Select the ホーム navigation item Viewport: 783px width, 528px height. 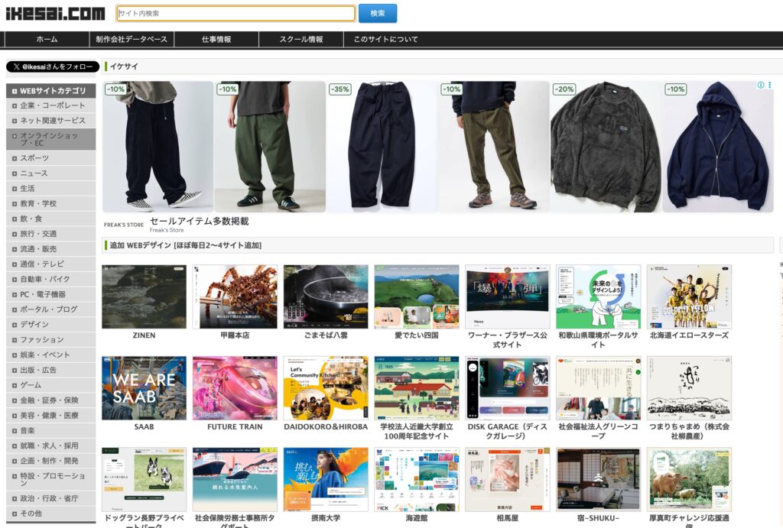click(47, 39)
